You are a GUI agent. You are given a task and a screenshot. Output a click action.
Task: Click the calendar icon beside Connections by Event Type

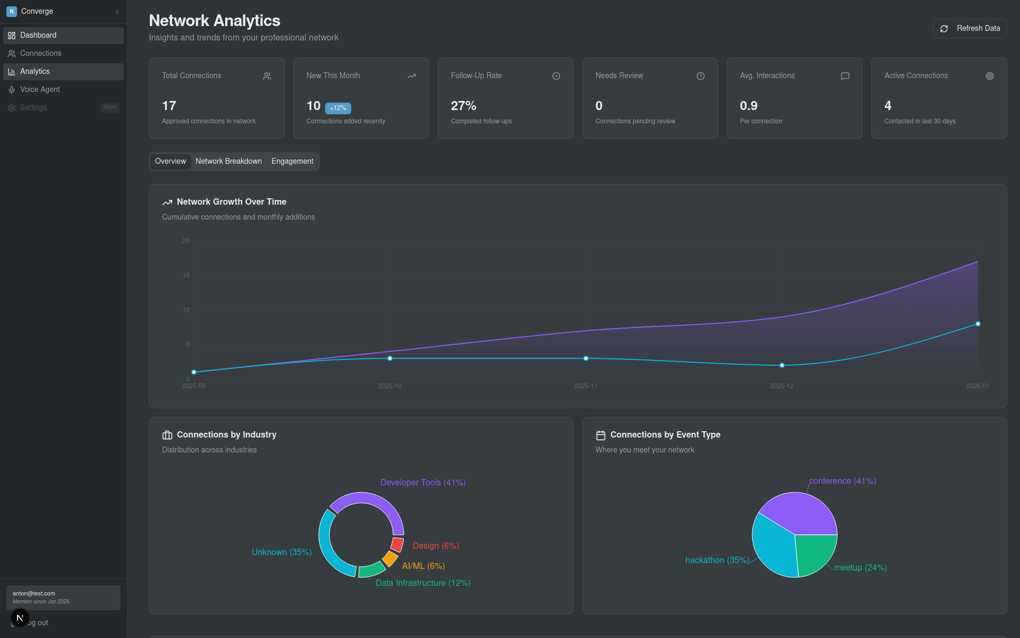[601, 435]
